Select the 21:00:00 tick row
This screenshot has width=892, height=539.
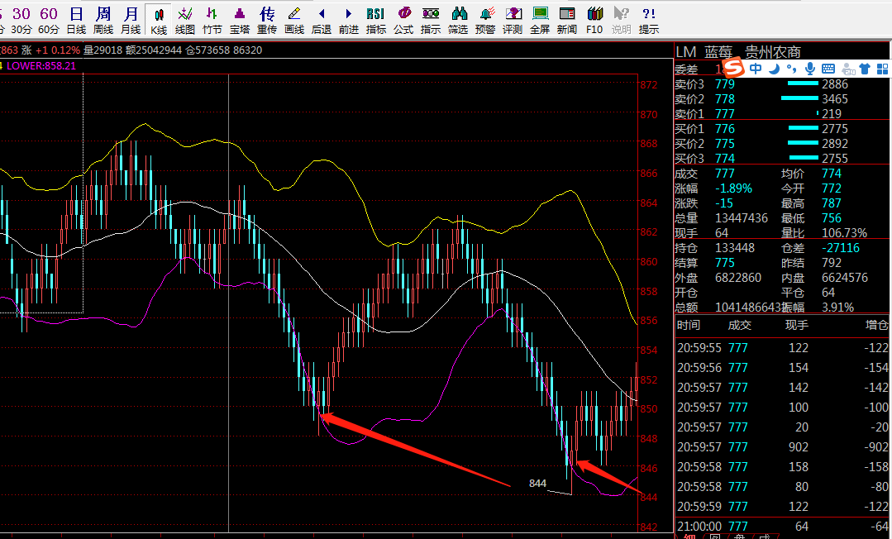click(x=783, y=527)
